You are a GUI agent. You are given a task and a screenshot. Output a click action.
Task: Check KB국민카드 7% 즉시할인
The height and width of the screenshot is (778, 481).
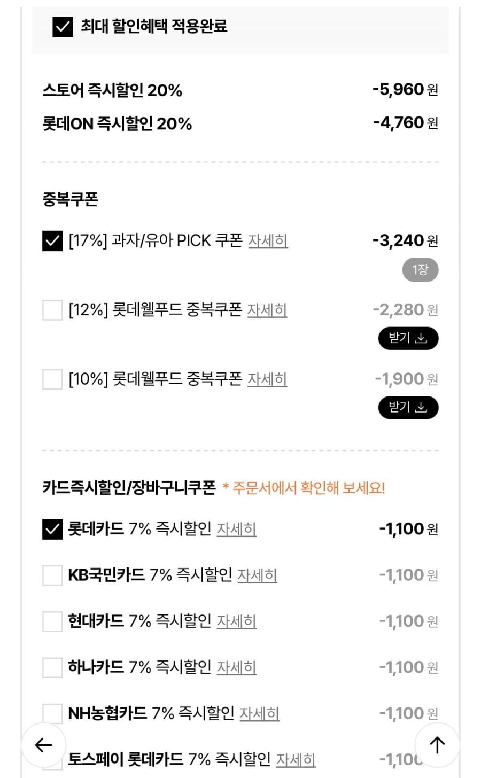[52, 575]
